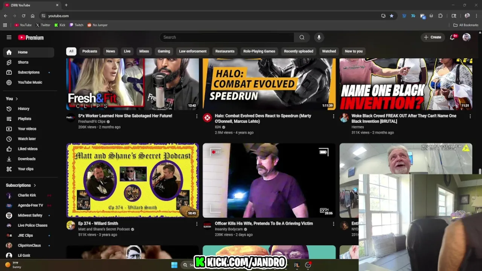Image resolution: width=482 pixels, height=271 pixels.
Task: Select the Live filter chip
Action: (127, 51)
